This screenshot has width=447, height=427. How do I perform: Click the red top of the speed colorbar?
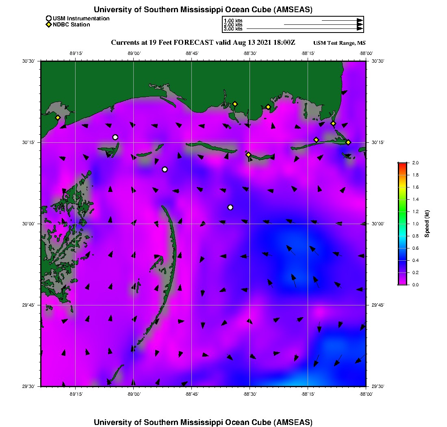402,164
